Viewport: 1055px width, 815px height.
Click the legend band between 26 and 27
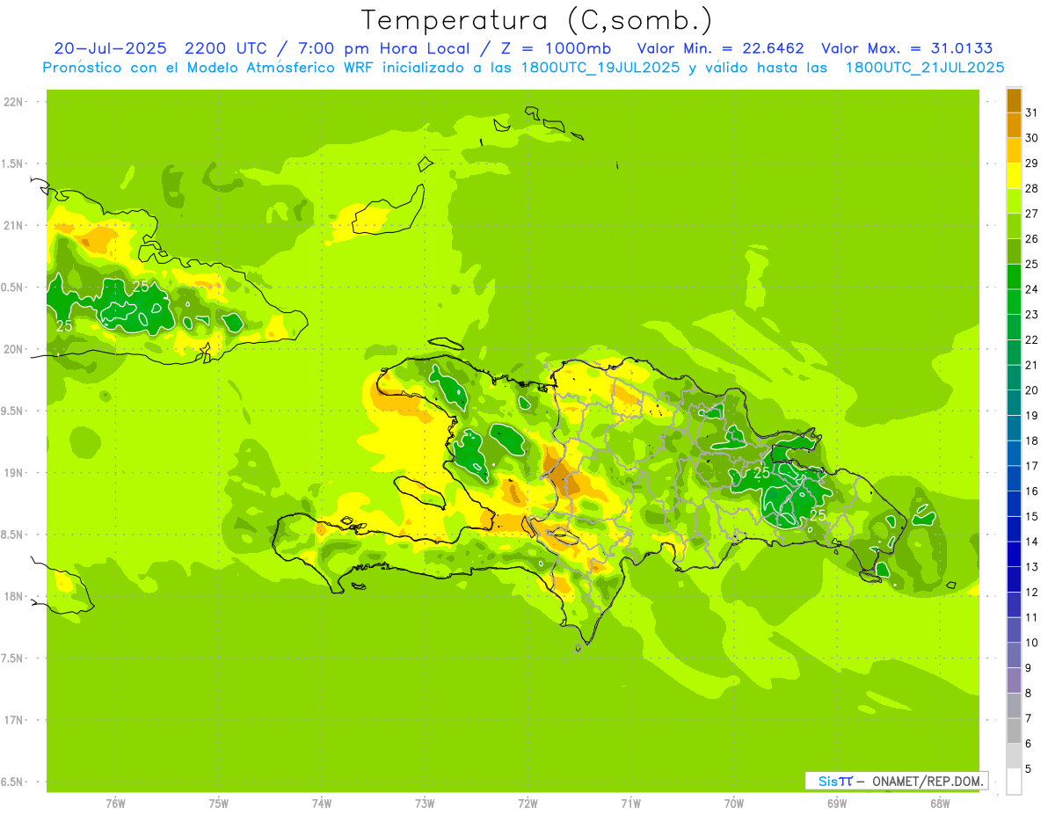tap(1014, 226)
